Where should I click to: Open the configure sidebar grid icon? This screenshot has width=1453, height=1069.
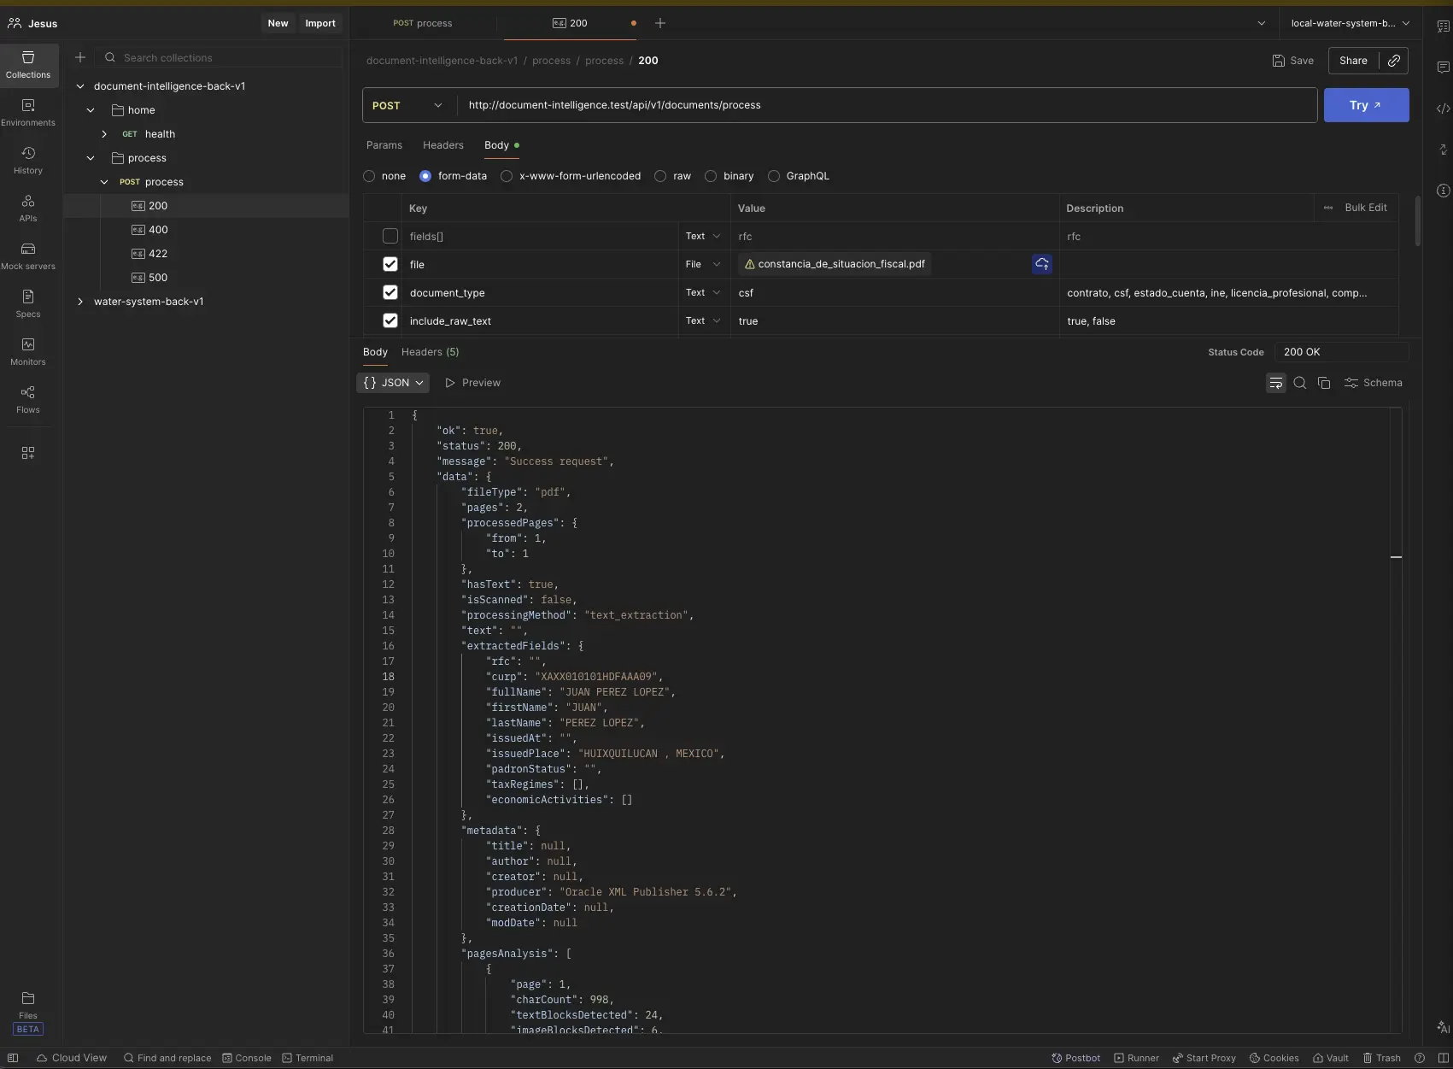coord(28,453)
